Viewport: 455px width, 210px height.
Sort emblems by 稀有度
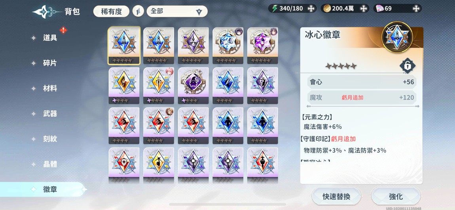click(112, 11)
